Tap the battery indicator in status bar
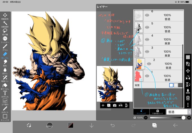Image resolution: width=192 pixels, height=133 pixels. coord(187,2)
